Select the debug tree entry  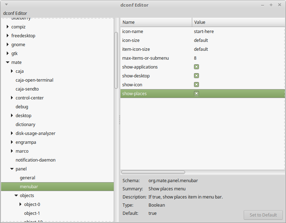click(22, 107)
